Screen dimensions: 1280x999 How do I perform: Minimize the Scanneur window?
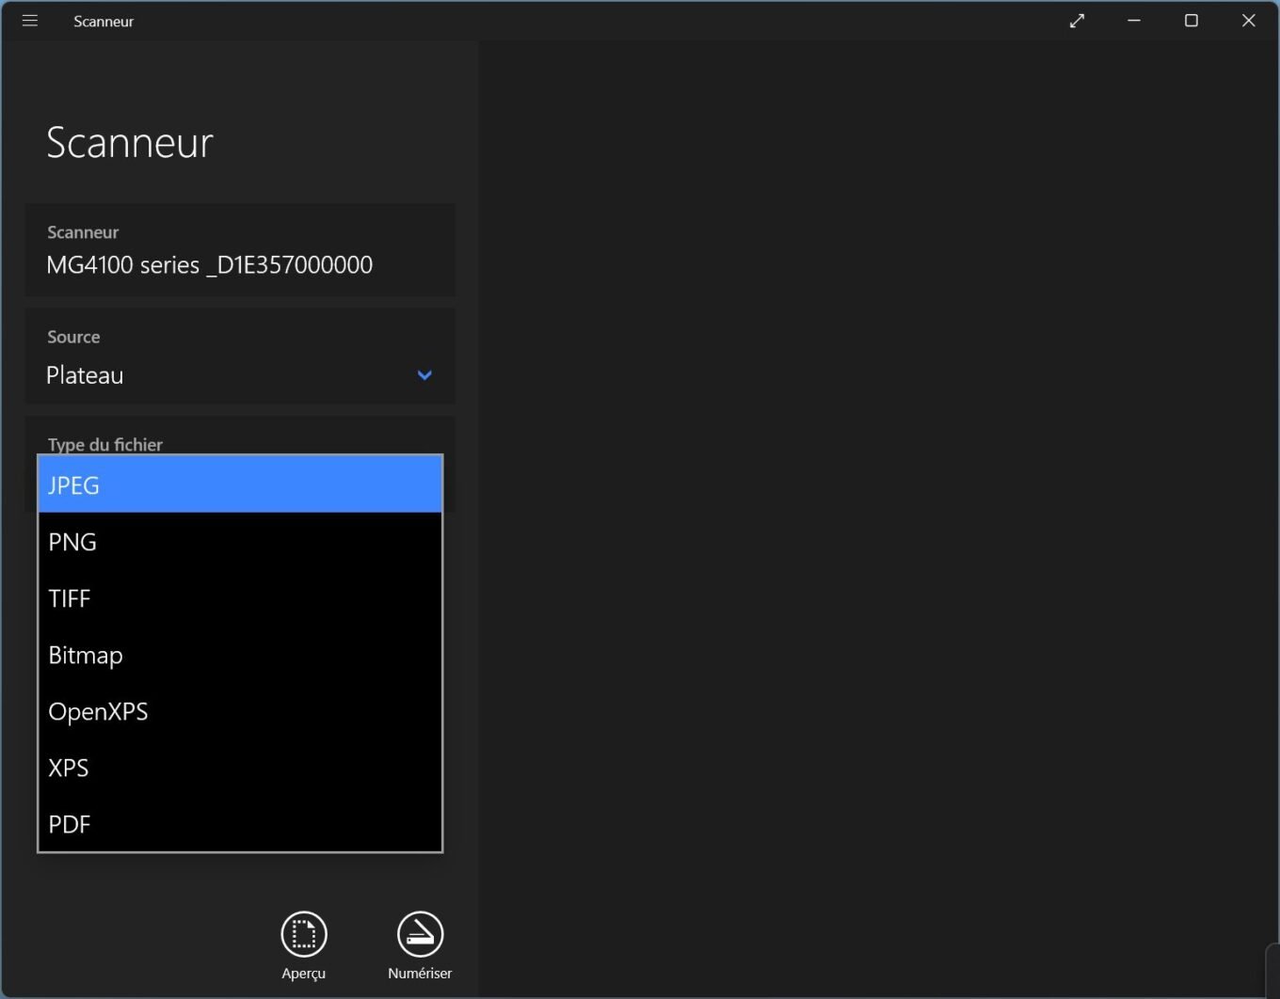coord(1134,21)
